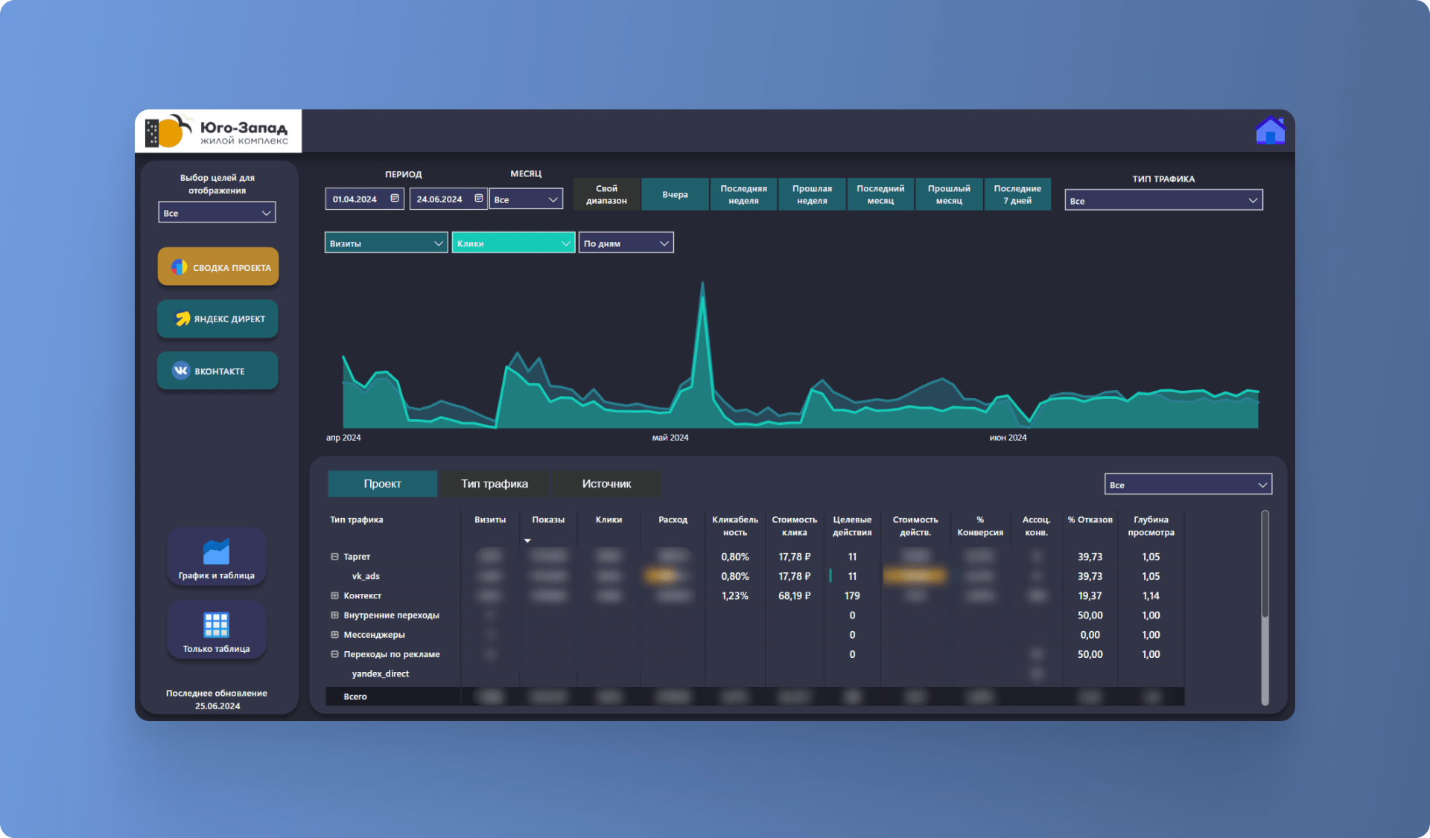Expand the Контекст row
1430x838 pixels.
point(334,595)
